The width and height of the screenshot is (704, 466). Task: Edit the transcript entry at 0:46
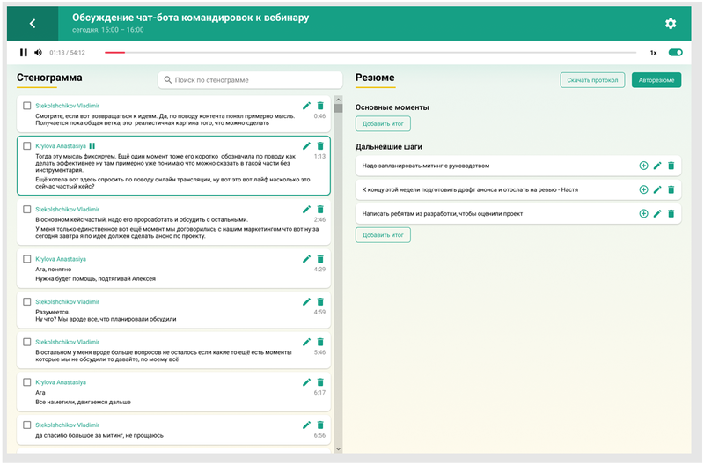pyautogui.click(x=306, y=106)
